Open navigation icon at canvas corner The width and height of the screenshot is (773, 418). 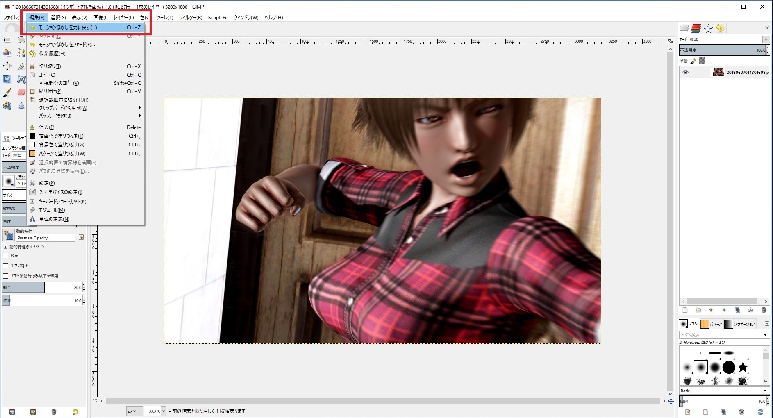[671, 401]
